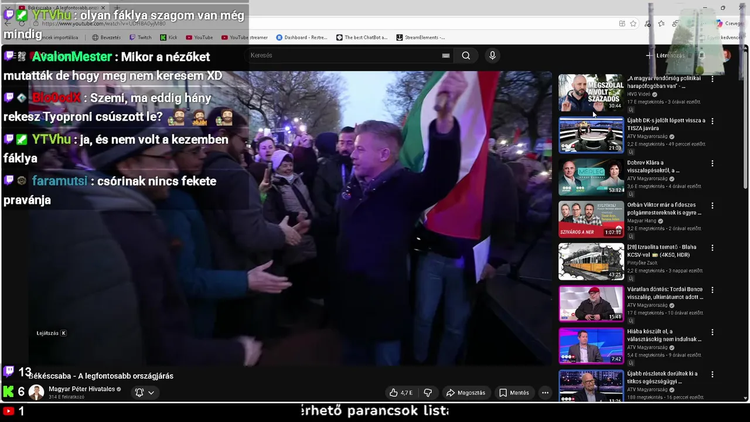Open options for 'Hiába készült el' video
Image resolution: width=750 pixels, height=422 pixels.
(x=712, y=332)
